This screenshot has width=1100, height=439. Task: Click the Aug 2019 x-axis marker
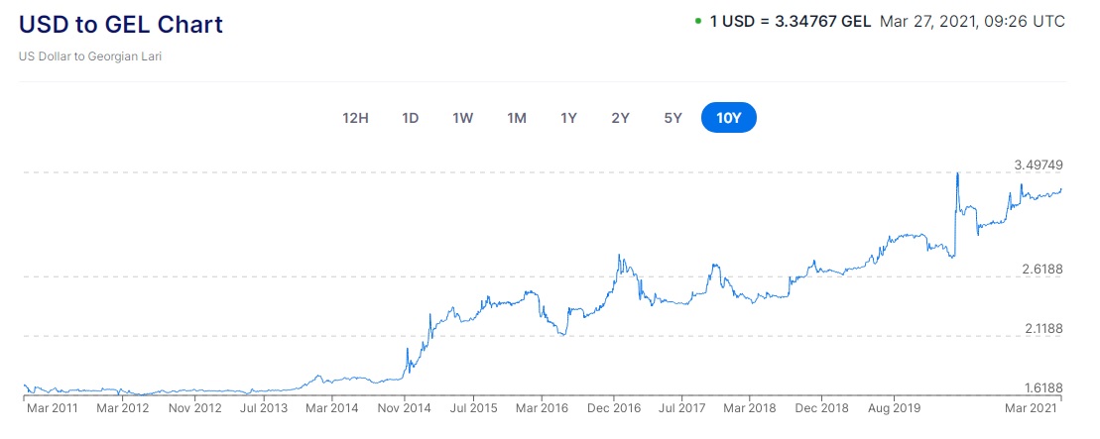click(x=894, y=407)
